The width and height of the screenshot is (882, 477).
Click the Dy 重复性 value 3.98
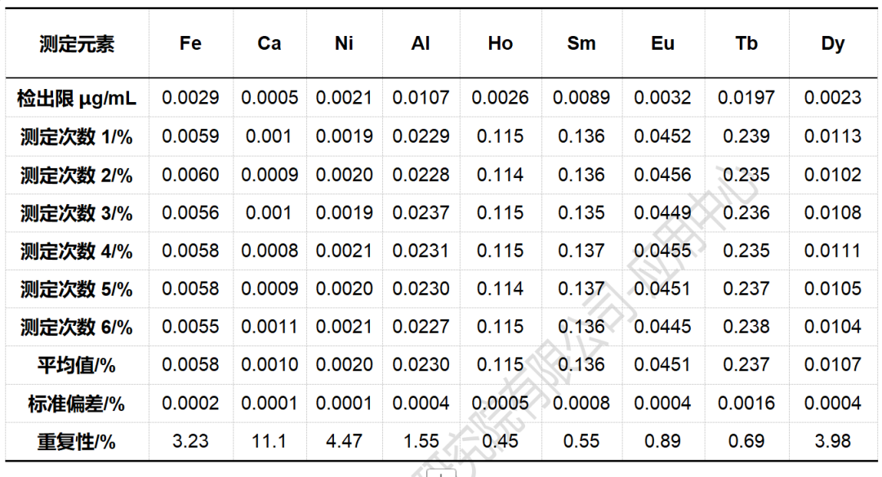coord(832,442)
